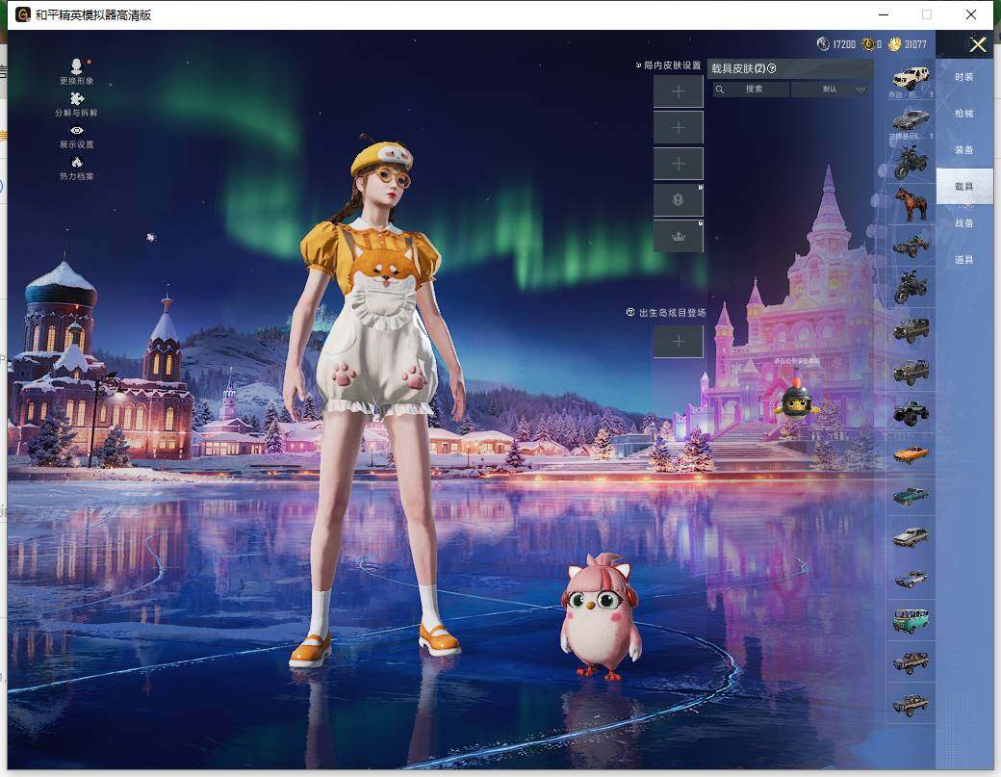Switch to 时装 tab
The height and width of the screenshot is (777, 1001).
(964, 77)
